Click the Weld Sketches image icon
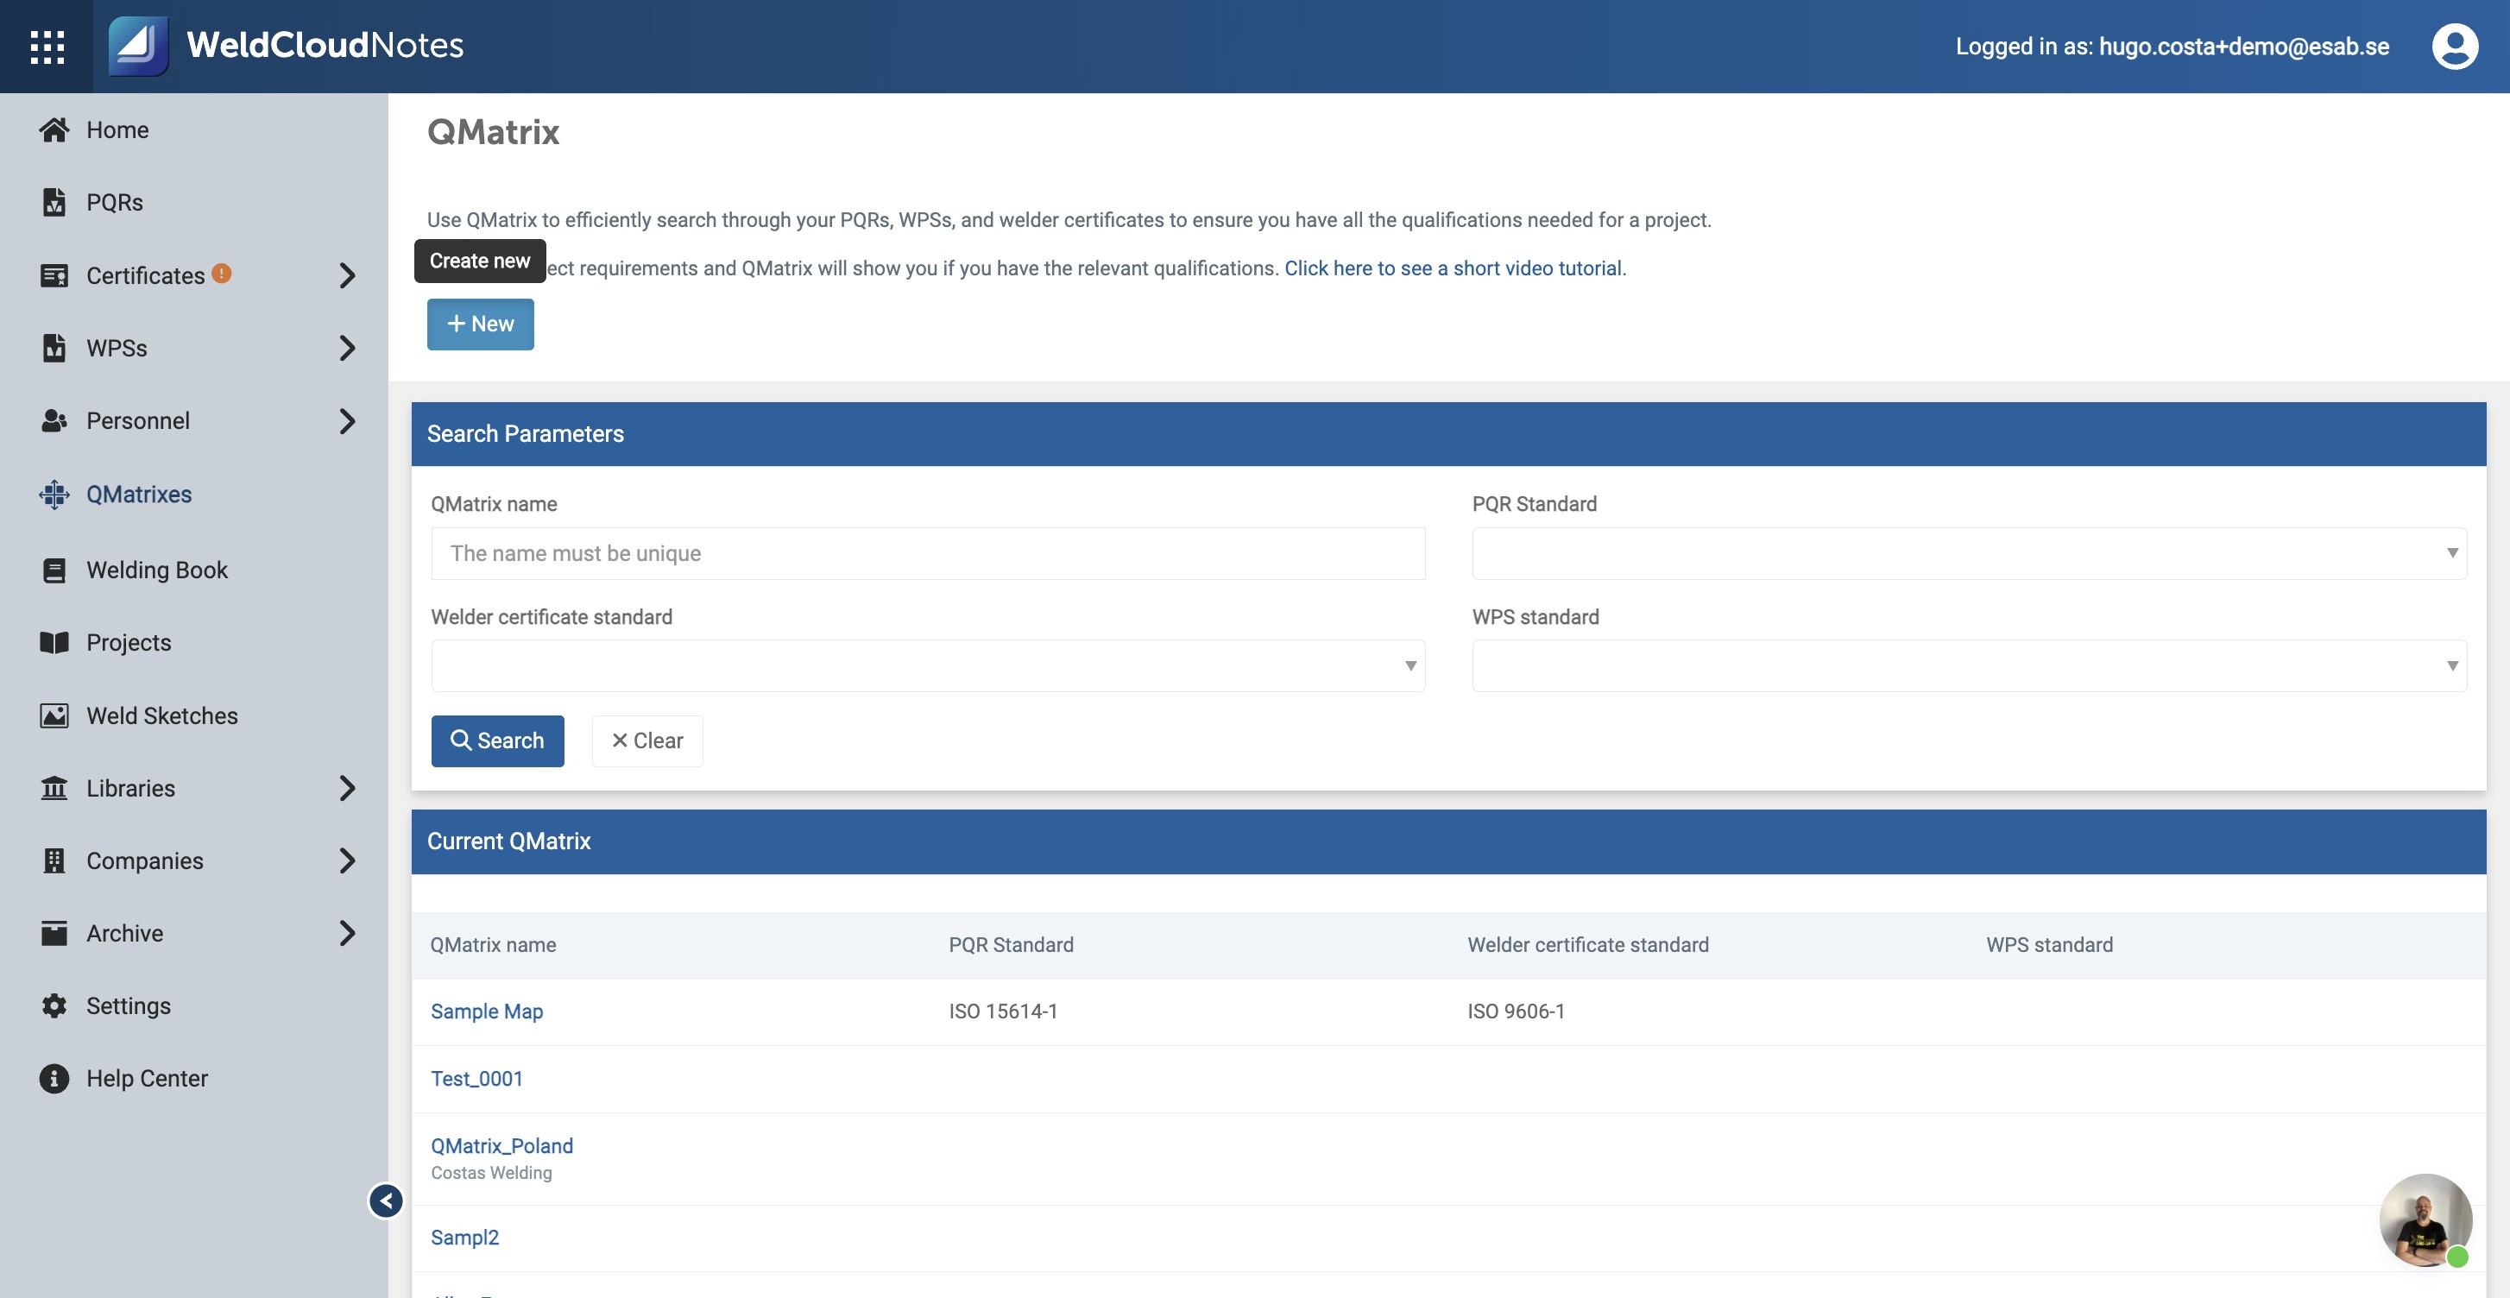 click(x=54, y=715)
